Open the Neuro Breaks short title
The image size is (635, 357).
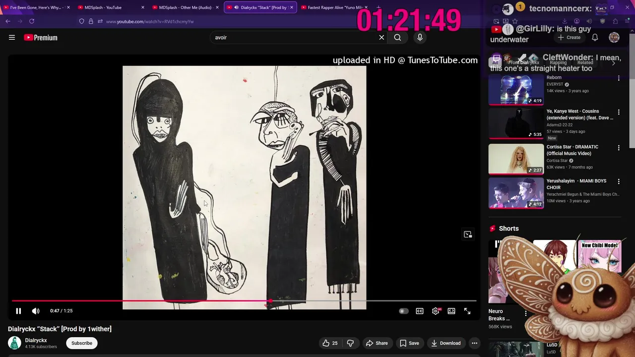[x=499, y=315]
